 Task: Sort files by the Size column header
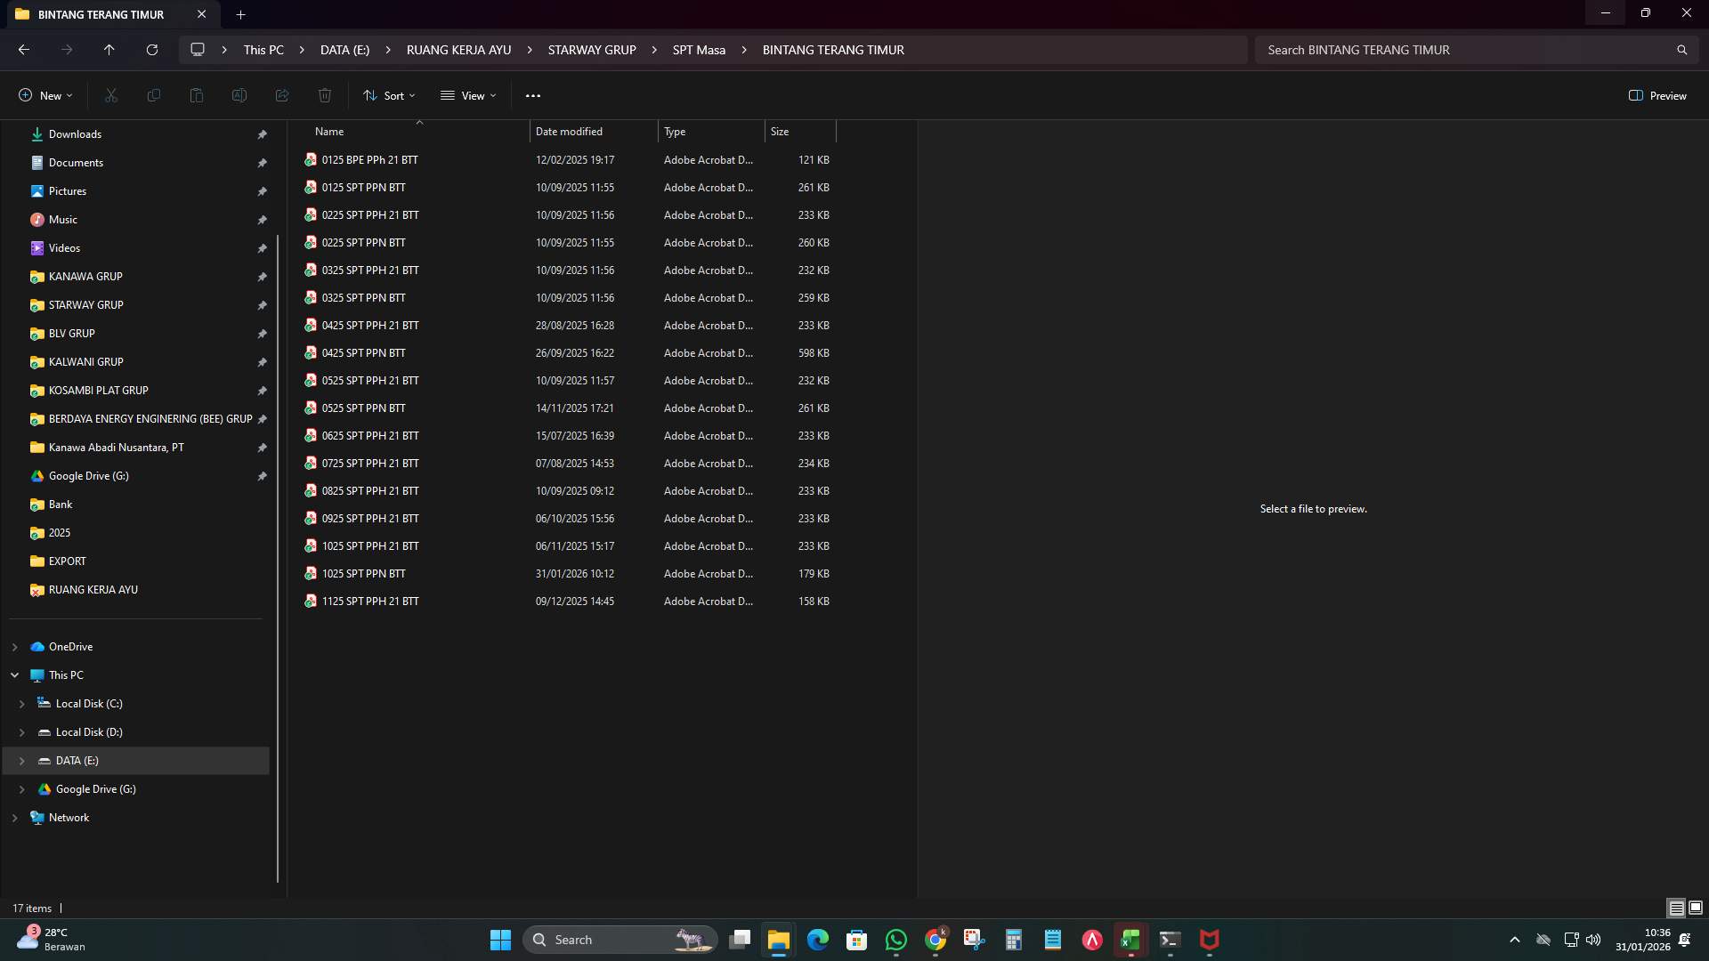pyautogui.click(x=781, y=131)
